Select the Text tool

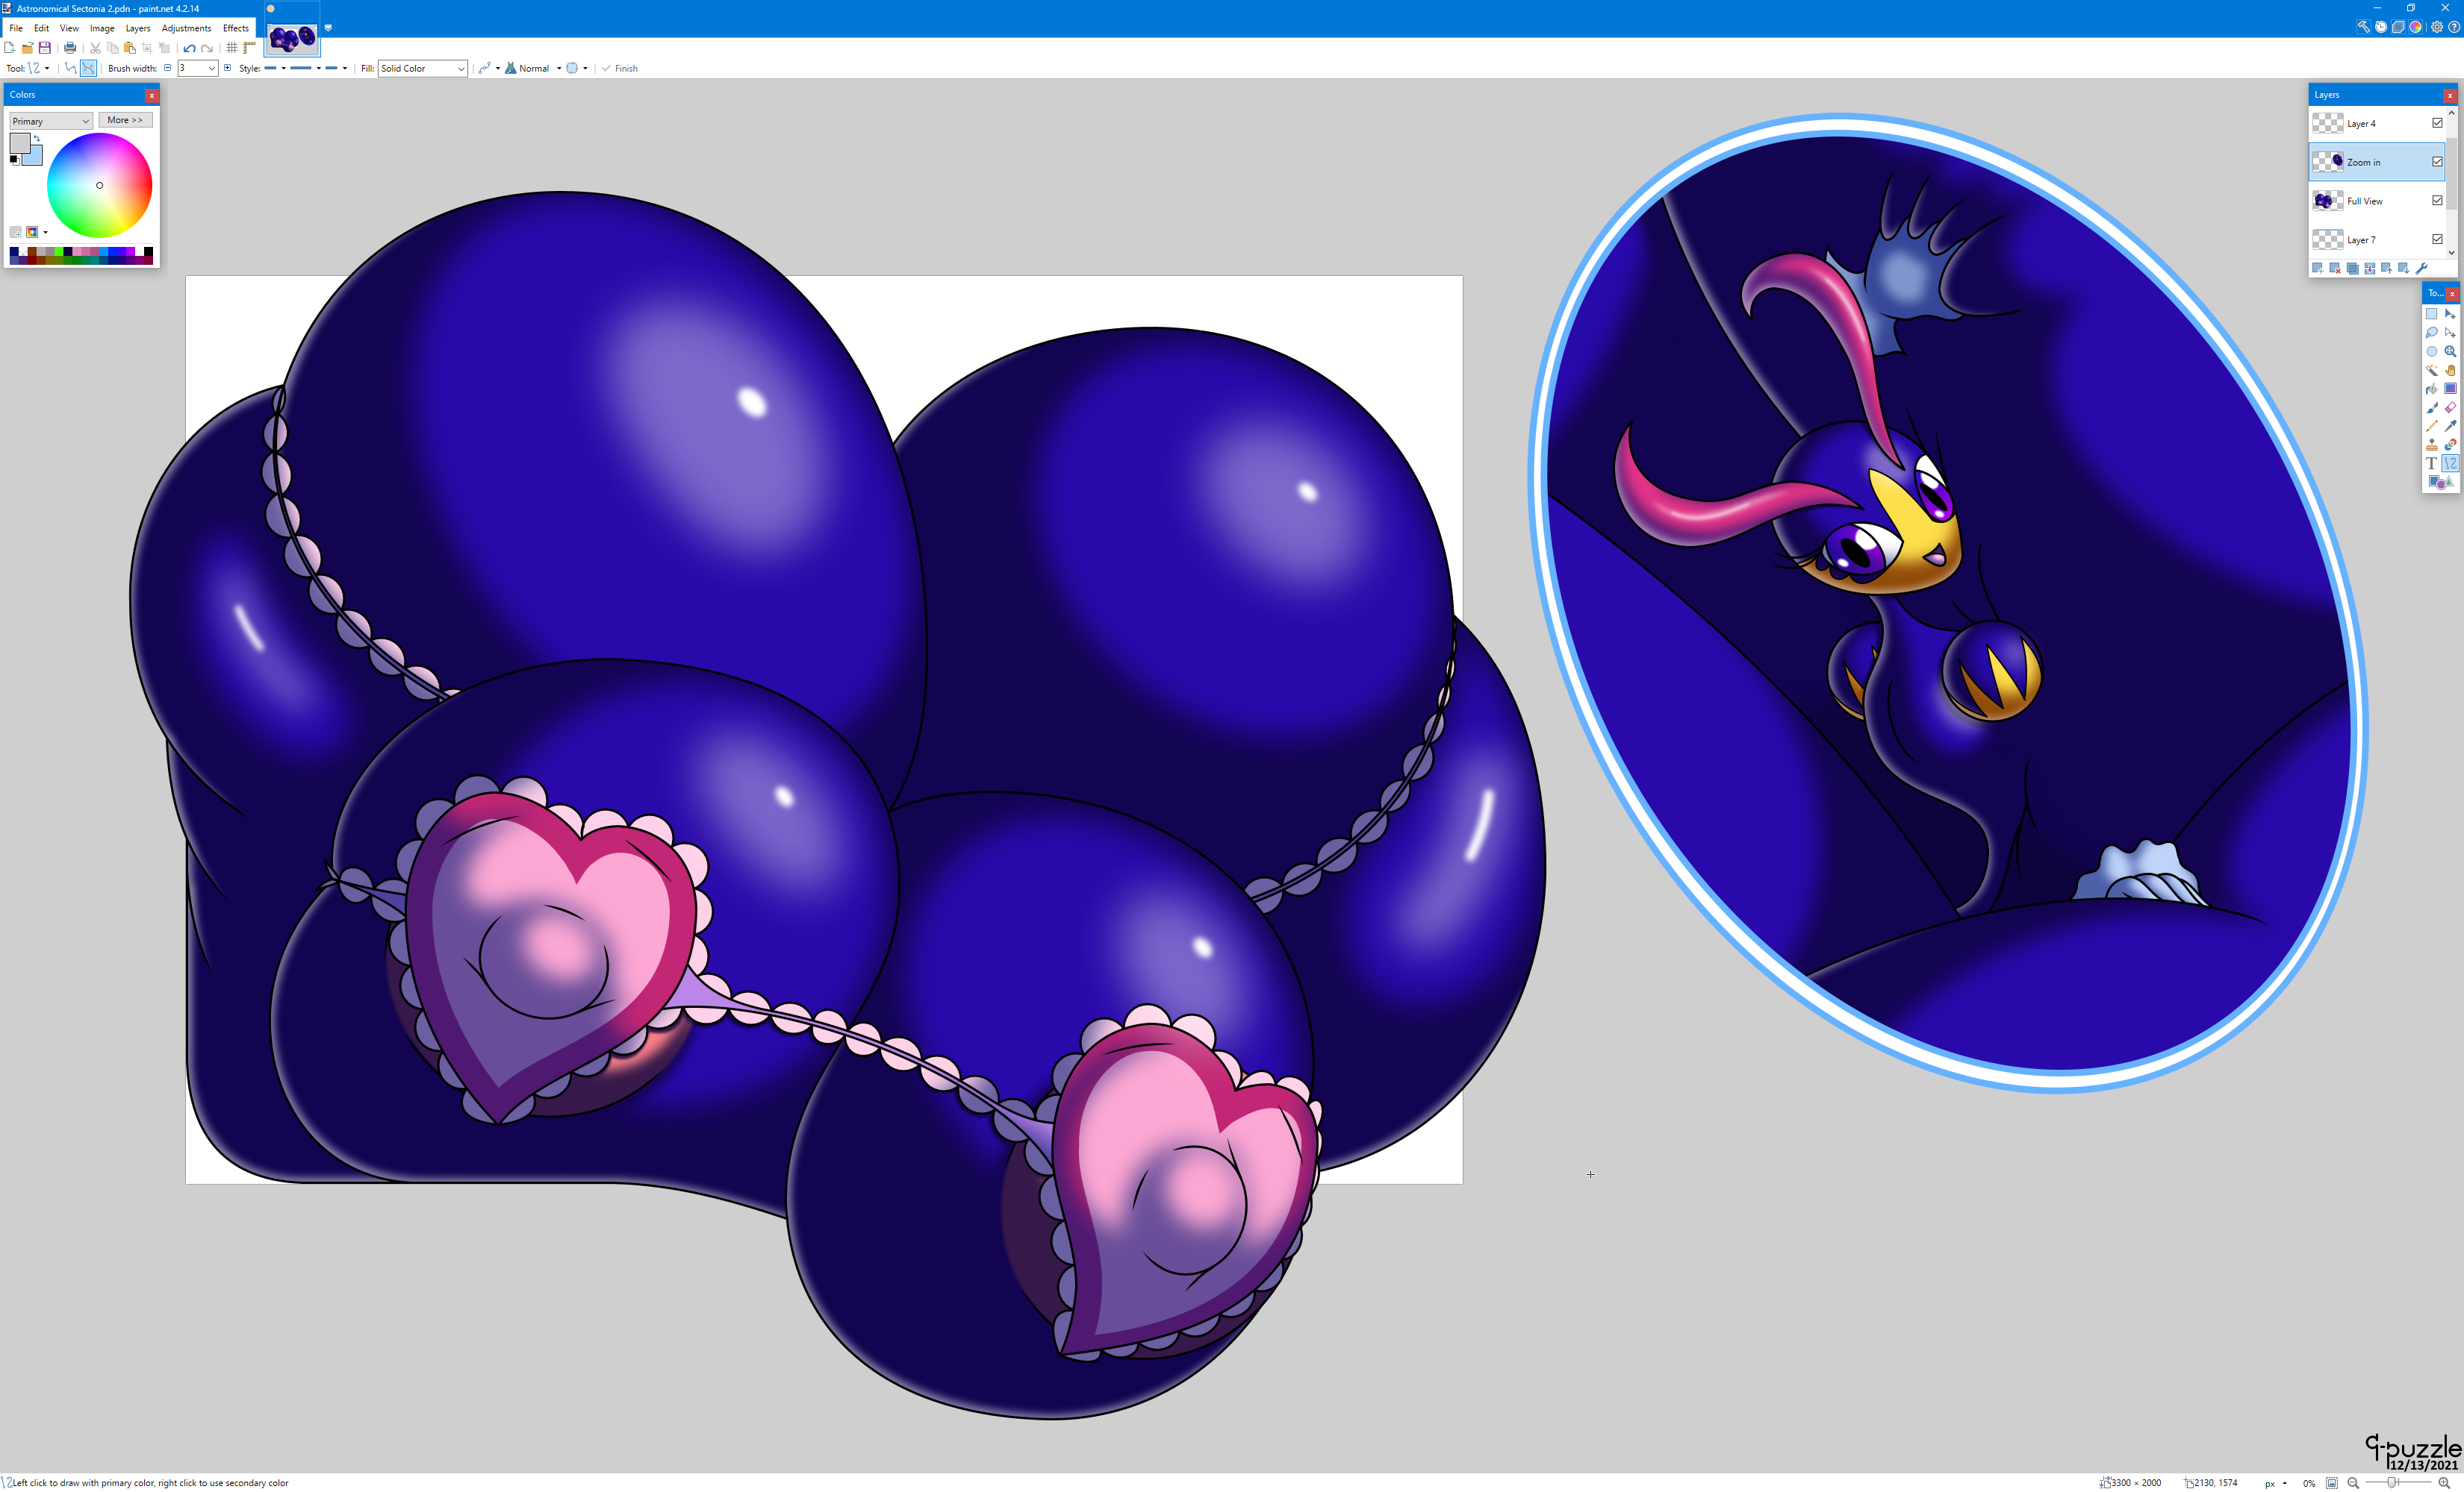tap(2432, 464)
